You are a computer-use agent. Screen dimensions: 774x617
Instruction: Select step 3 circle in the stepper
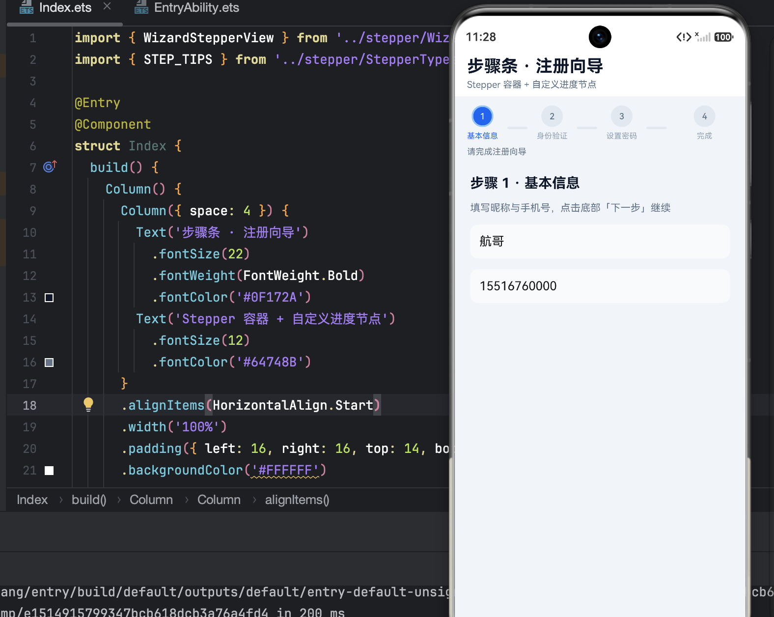pyautogui.click(x=622, y=116)
